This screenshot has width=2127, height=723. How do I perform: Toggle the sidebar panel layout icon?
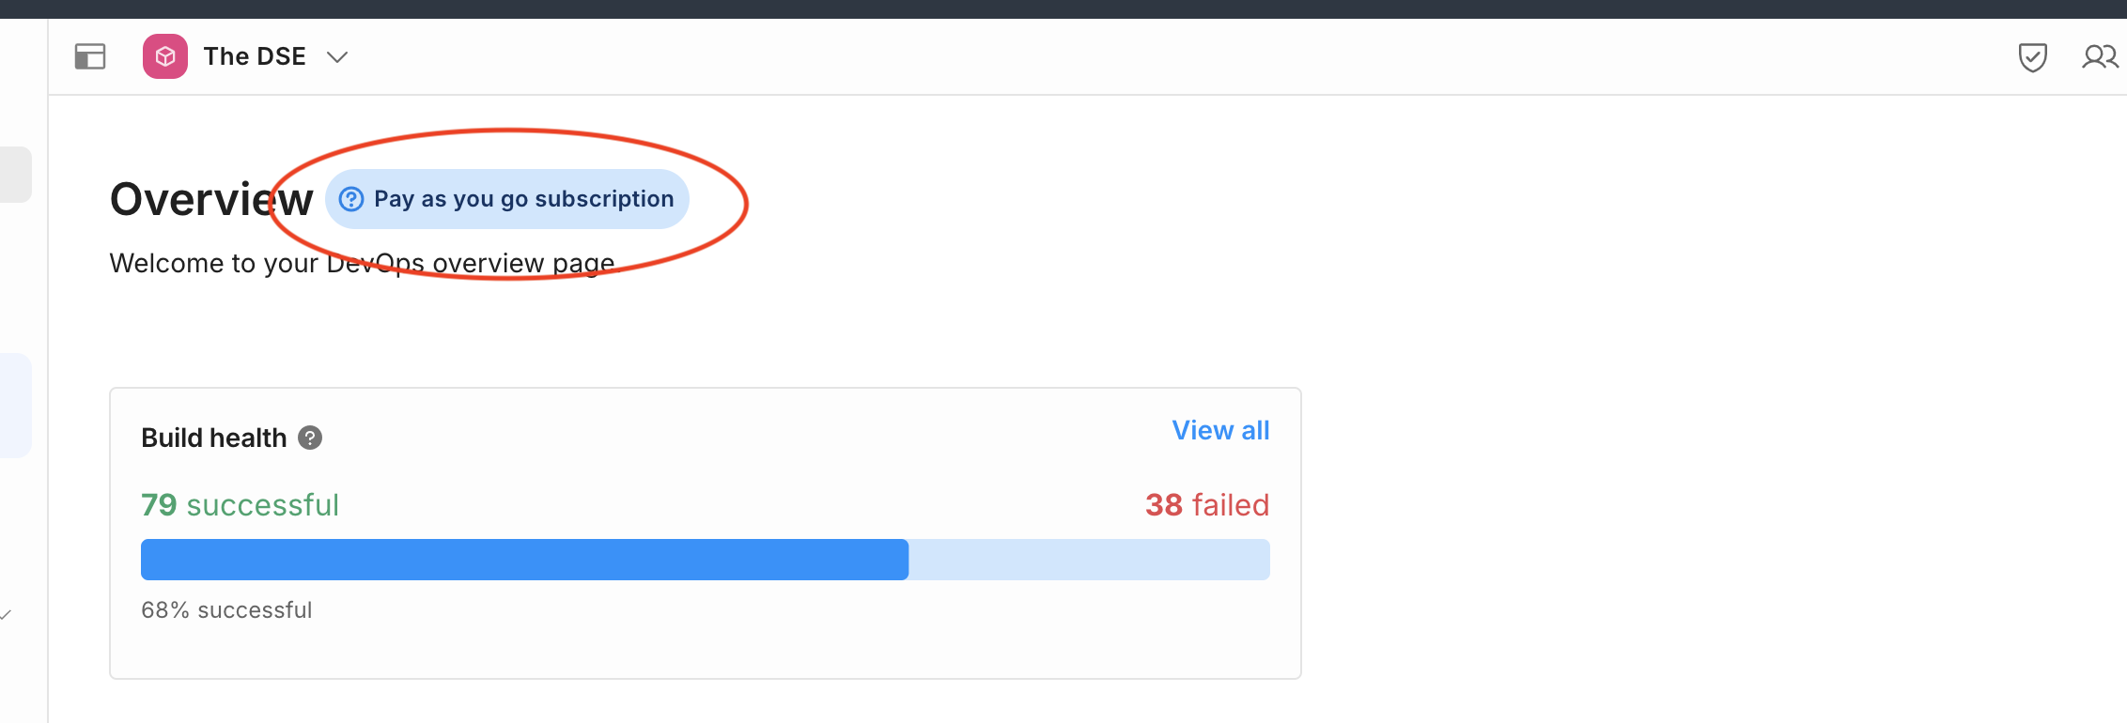90,57
